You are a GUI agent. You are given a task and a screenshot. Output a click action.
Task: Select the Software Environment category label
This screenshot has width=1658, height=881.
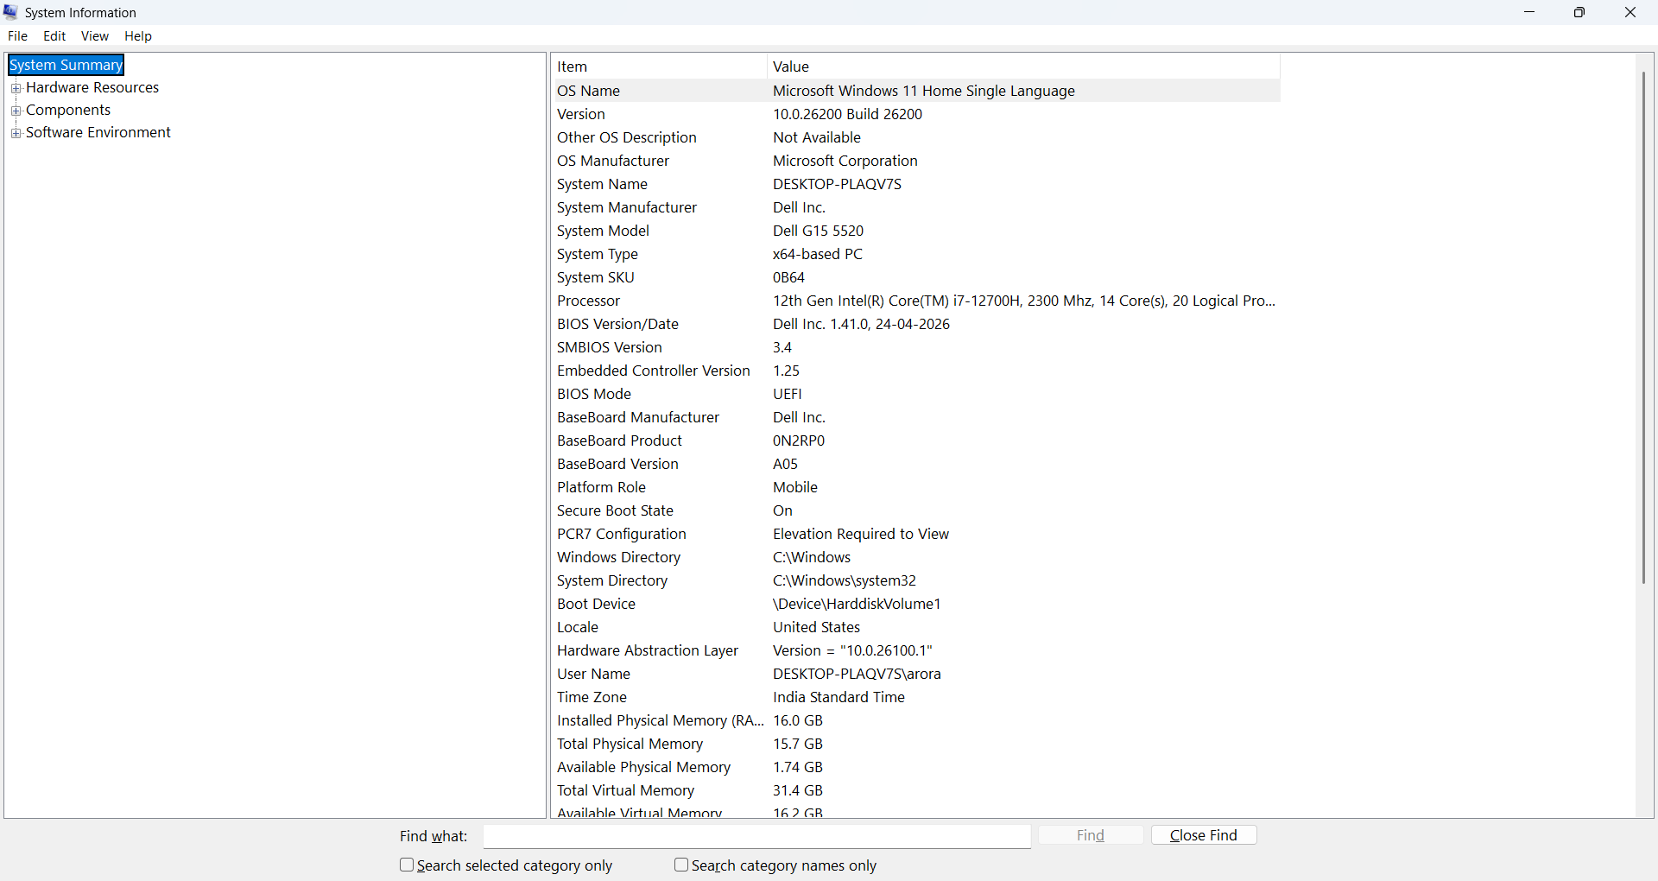[x=98, y=133]
